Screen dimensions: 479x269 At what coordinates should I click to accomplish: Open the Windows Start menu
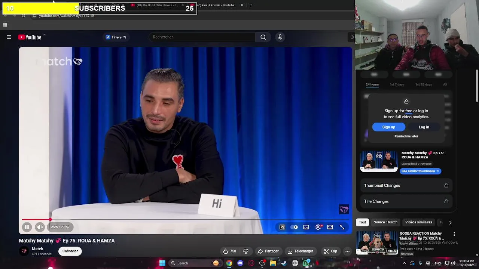(x=162, y=263)
